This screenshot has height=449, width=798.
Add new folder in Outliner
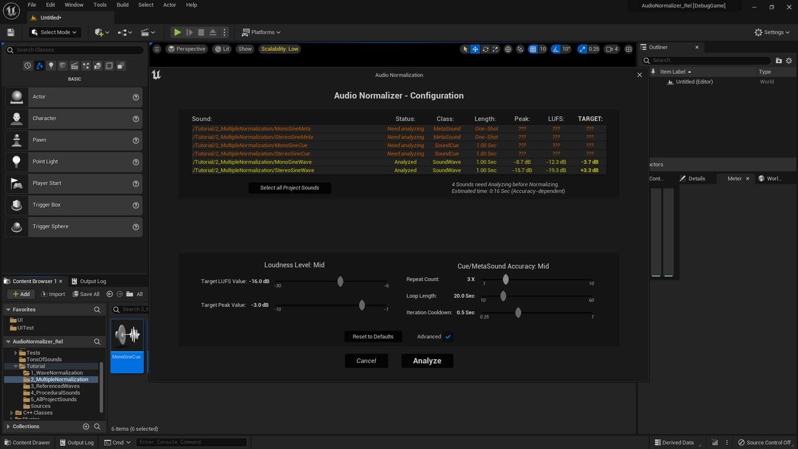779,60
